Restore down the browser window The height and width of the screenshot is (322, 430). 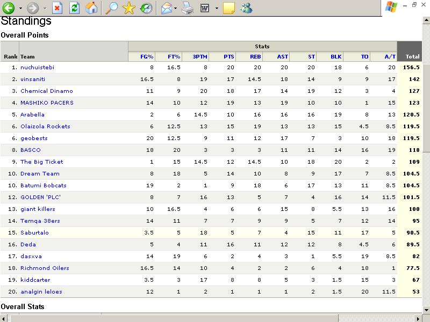point(414,5)
